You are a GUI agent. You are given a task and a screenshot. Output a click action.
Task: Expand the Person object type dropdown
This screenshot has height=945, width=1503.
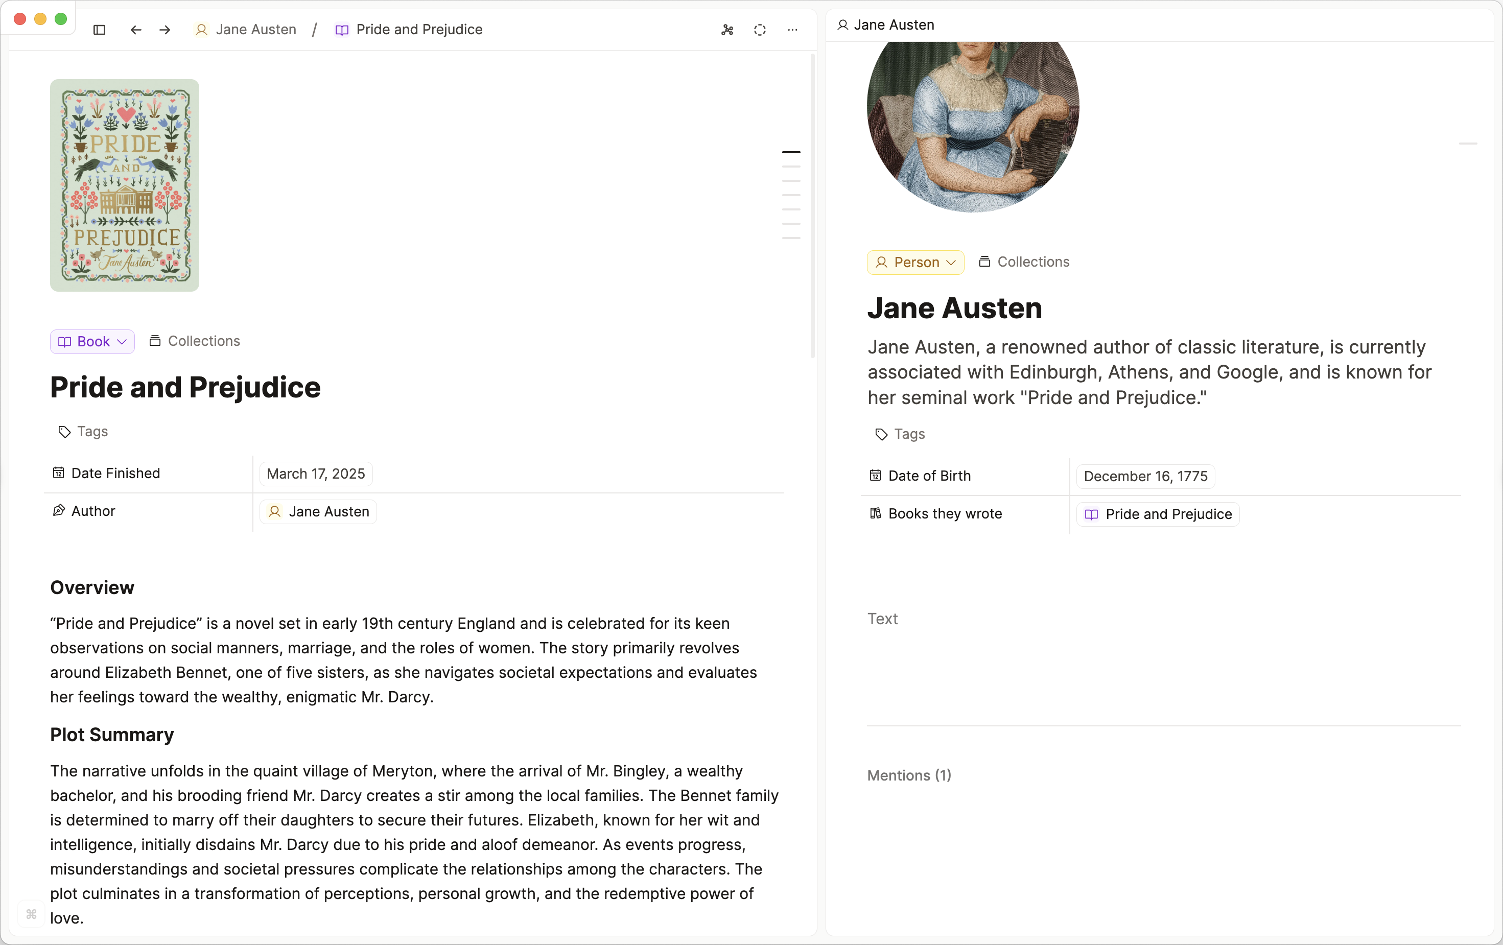[915, 262]
